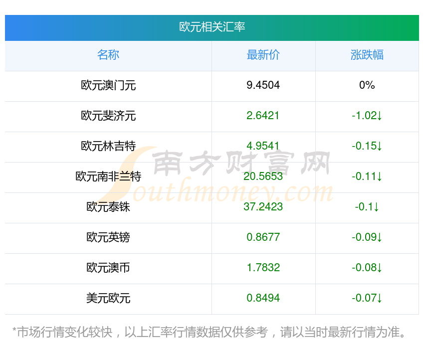
Task: Click the 欧元相关汇率 table title
Action: (x=212, y=27)
